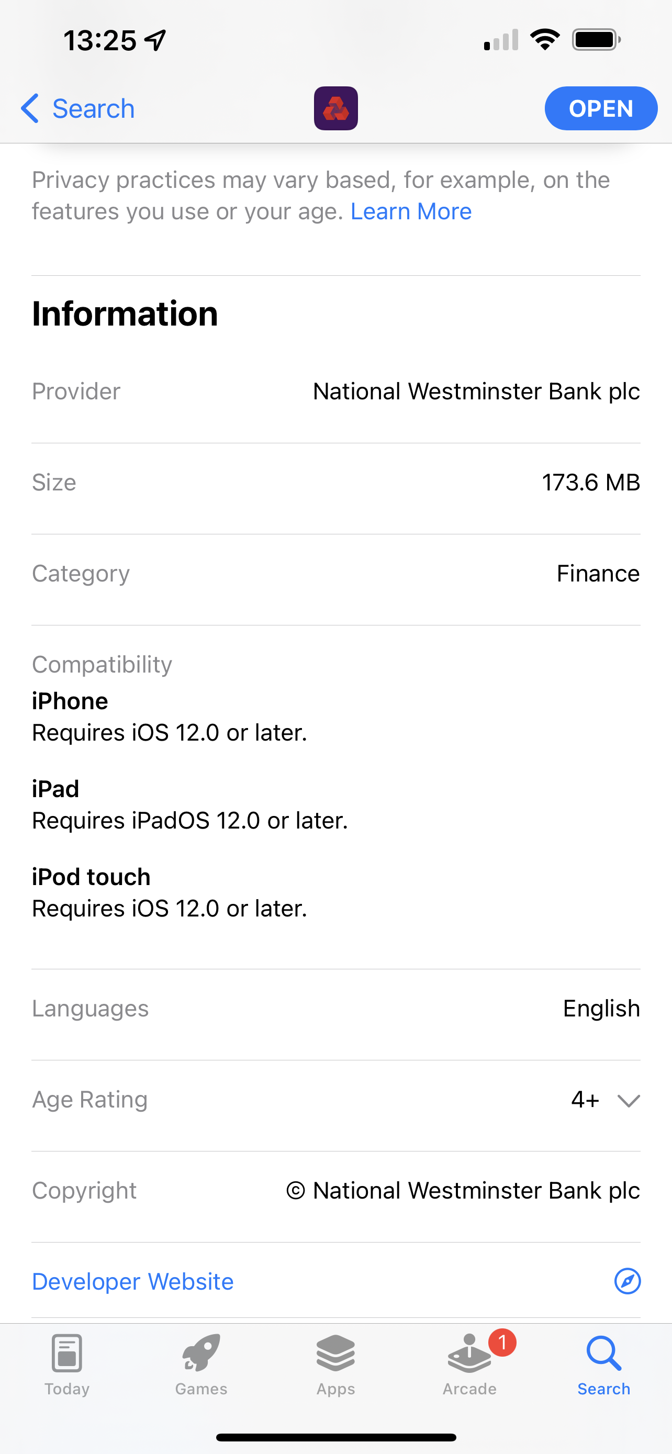Switch to the Arcade tab label
The width and height of the screenshot is (672, 1454).
click(x=469, y=1389)
